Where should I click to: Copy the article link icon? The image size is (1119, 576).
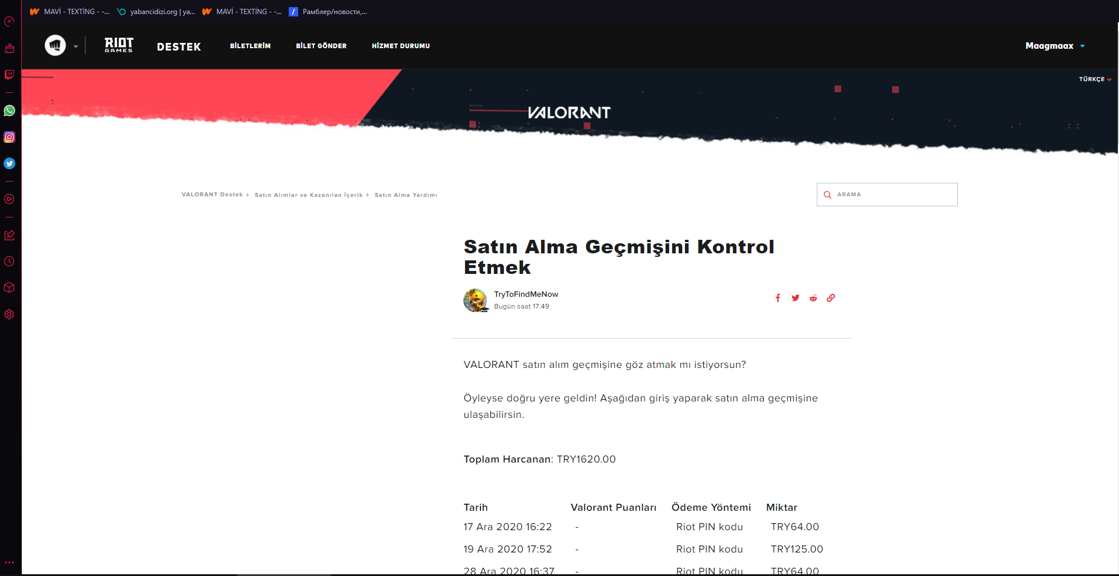[831, 298]
